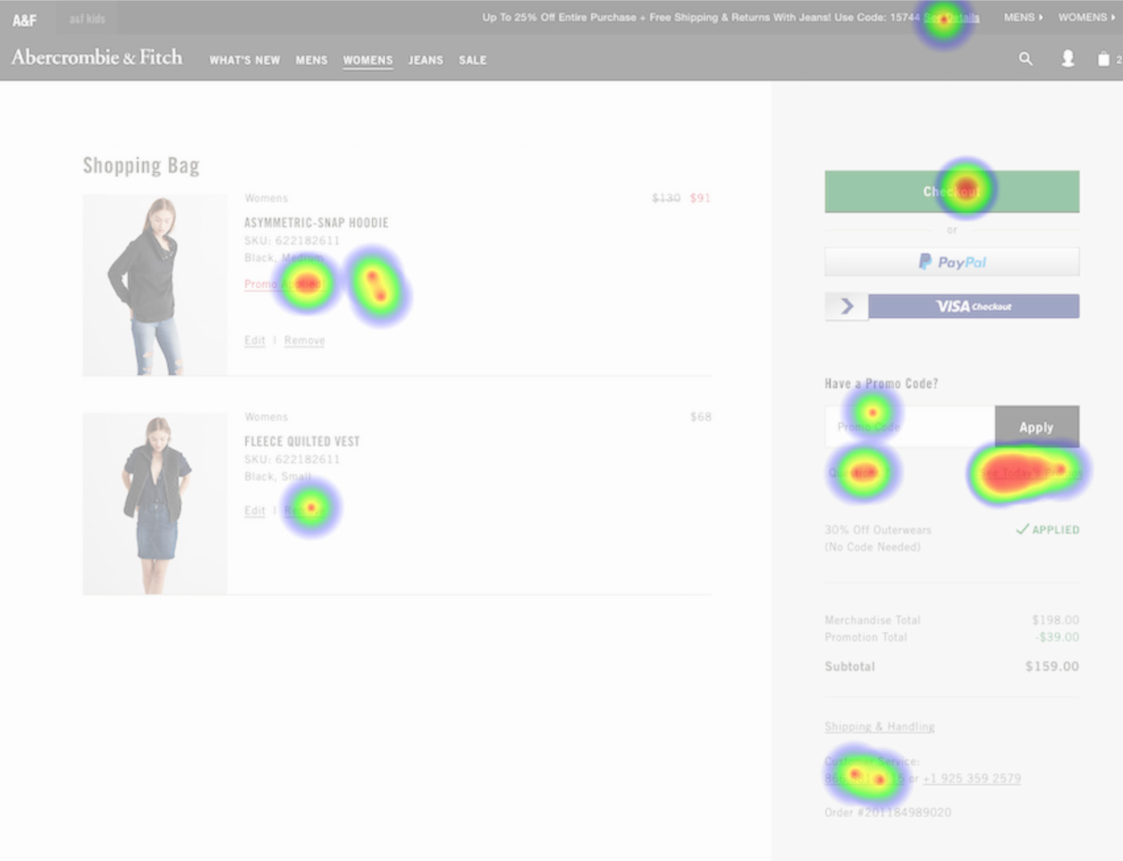Image resolution: width=1123 pixels, height=861 pixels.
Task: Edit the Fleece Quilted Vest item
Action: [255, 510]
